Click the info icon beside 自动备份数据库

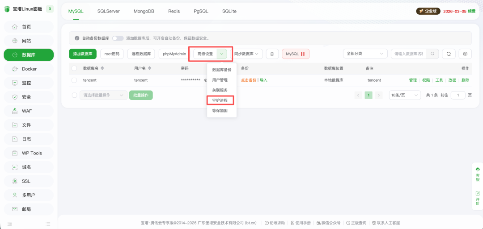tap(77, 38)
